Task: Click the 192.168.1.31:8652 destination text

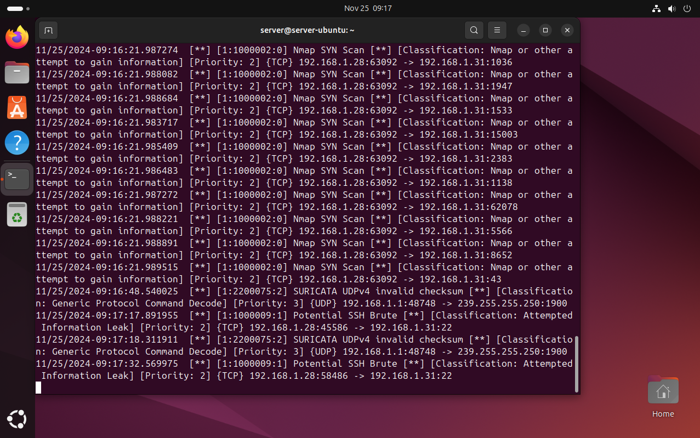Action: pos(466,255)
